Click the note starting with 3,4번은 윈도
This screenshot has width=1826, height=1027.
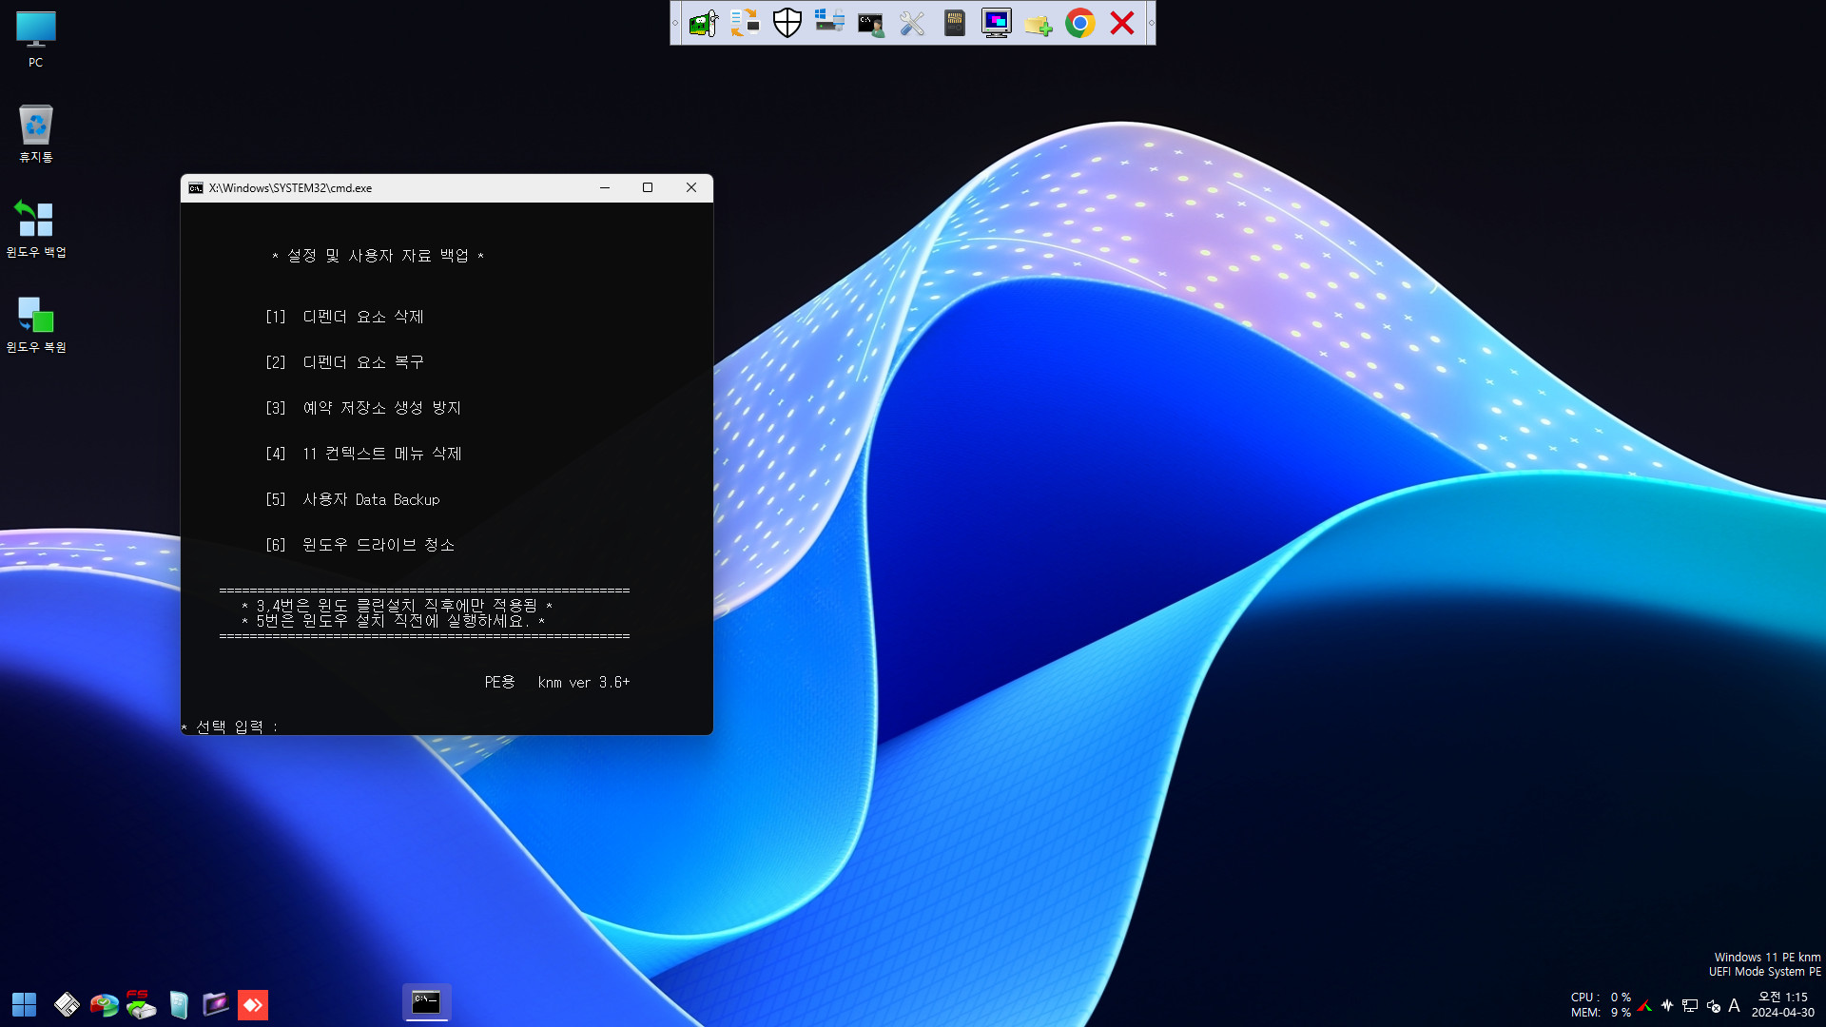click(397, 605)
